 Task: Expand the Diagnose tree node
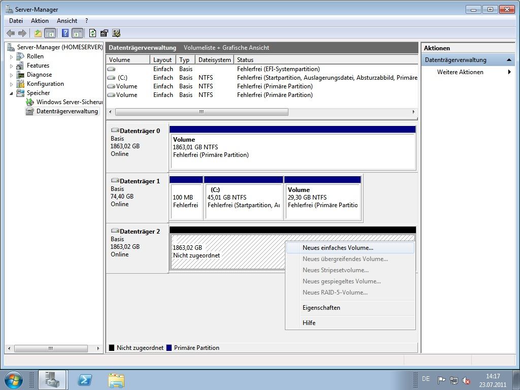tap(11, 75)
